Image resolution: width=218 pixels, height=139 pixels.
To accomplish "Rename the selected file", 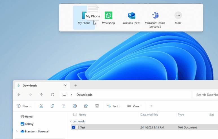I will point(75,106).
